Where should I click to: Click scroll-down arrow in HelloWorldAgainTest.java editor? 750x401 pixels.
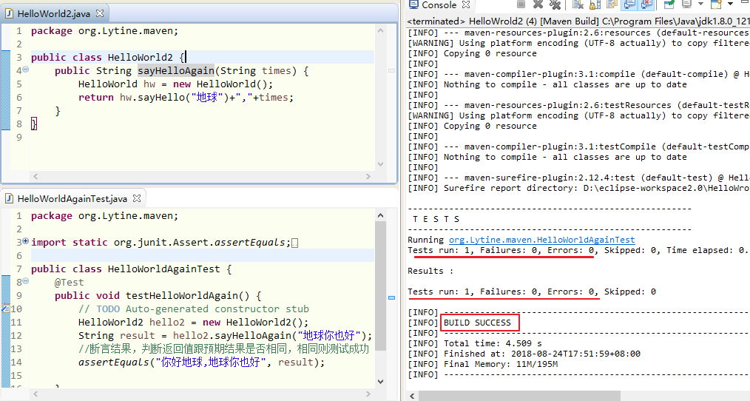click(381, 381)
